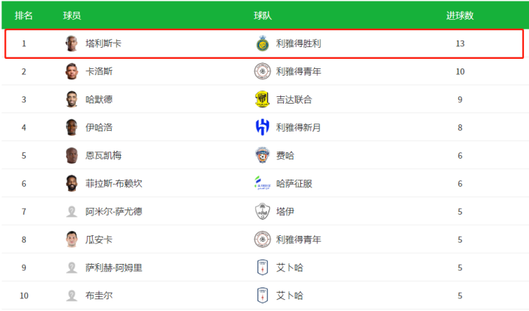Open player link 萨利赫-阿姆里
The height and width of the screenshot is (311, 529).
(114, 268)
